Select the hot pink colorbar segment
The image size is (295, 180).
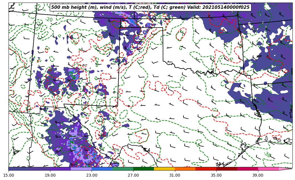pyautogui.click(x=268, y=169)
